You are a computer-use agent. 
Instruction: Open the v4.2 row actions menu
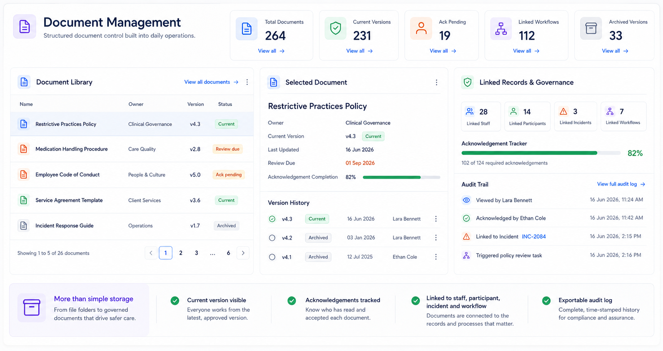tap(436, 238)
